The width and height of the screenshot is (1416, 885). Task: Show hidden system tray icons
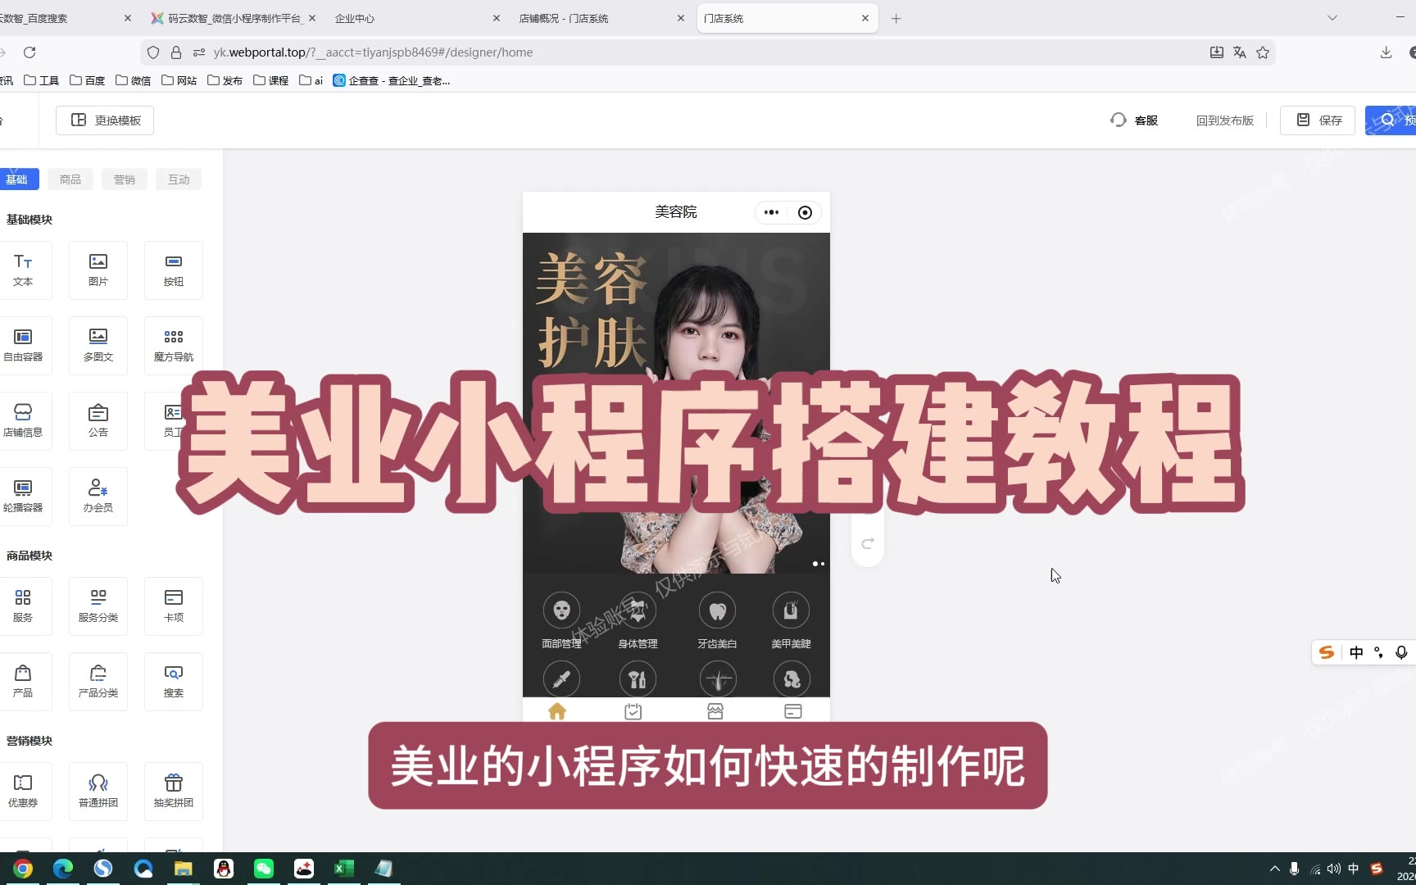point(1274,869)
